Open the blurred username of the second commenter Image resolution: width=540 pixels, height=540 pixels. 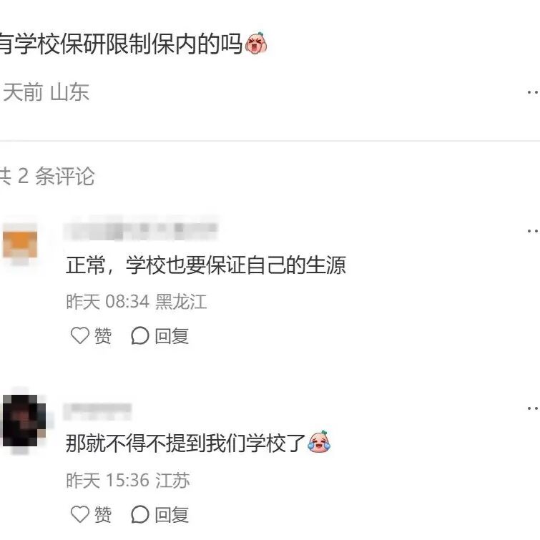(x=98, y=411)
